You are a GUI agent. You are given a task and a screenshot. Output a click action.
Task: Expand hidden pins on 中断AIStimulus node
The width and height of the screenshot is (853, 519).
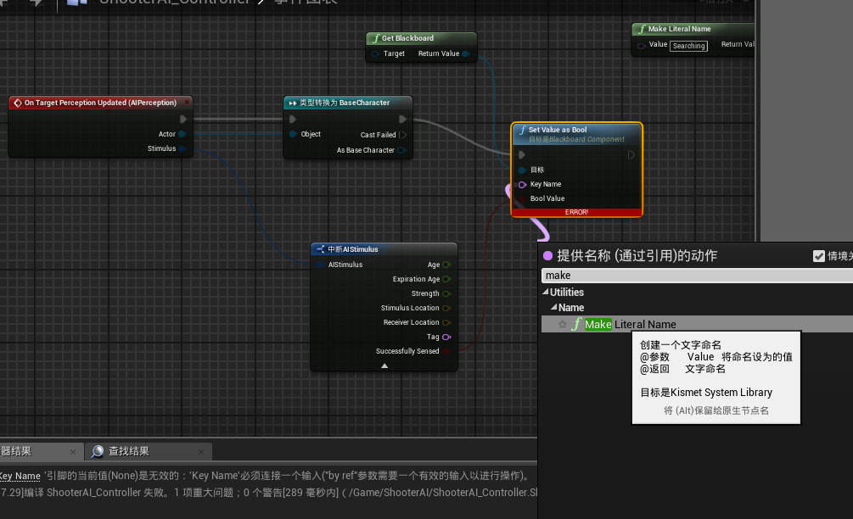click(x=384, y=365)
